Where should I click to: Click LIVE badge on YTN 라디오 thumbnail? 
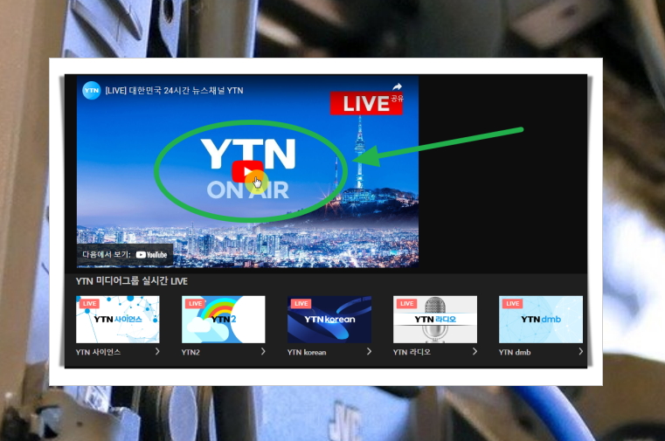[406, 303]
